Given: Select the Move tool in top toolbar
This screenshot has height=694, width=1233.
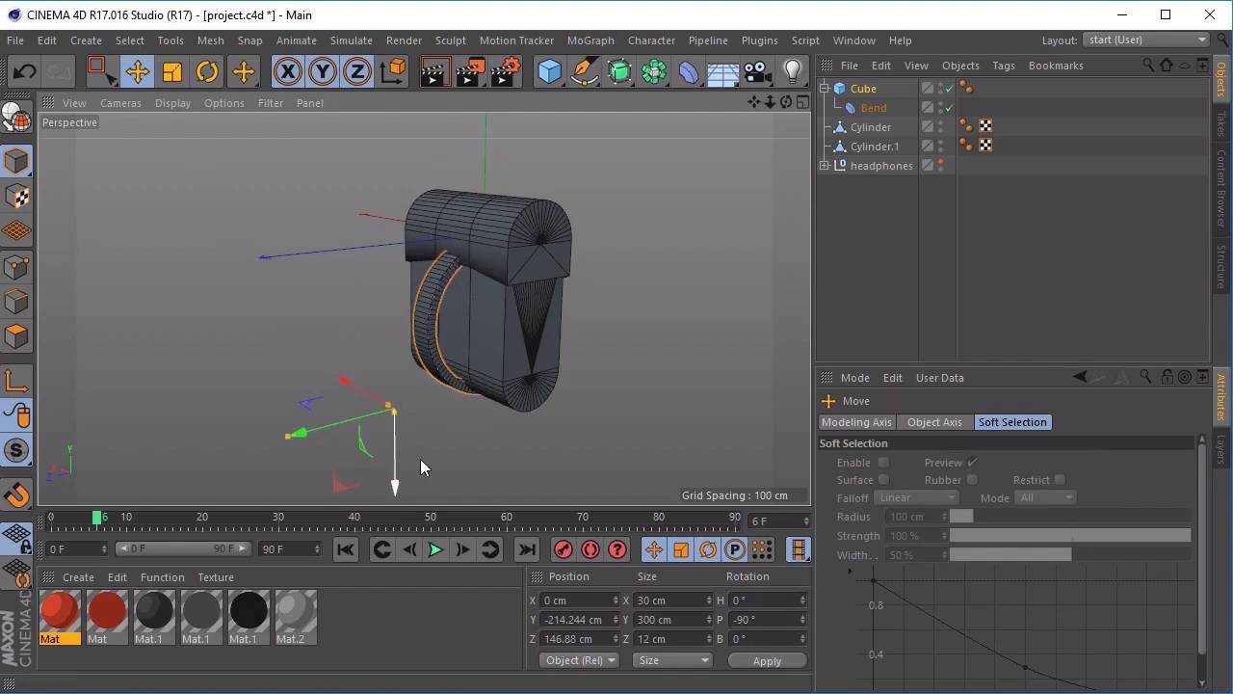Looking at the screenshot, I should (137, 72).
